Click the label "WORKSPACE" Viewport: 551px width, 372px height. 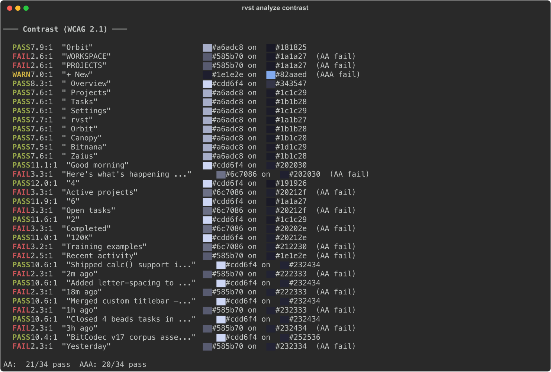[86, 57]
